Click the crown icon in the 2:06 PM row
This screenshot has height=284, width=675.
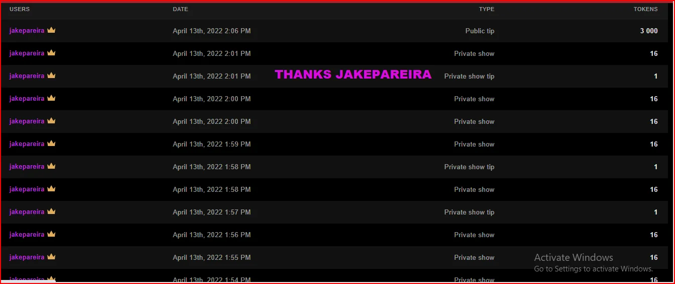click(51, 30)
